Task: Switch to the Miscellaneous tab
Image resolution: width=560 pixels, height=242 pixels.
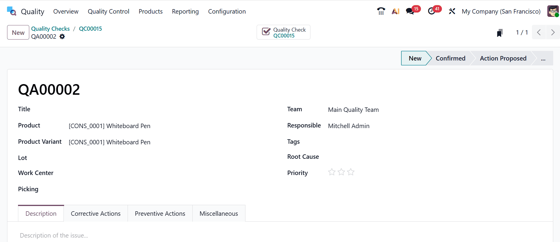Action: click(219, 213)
